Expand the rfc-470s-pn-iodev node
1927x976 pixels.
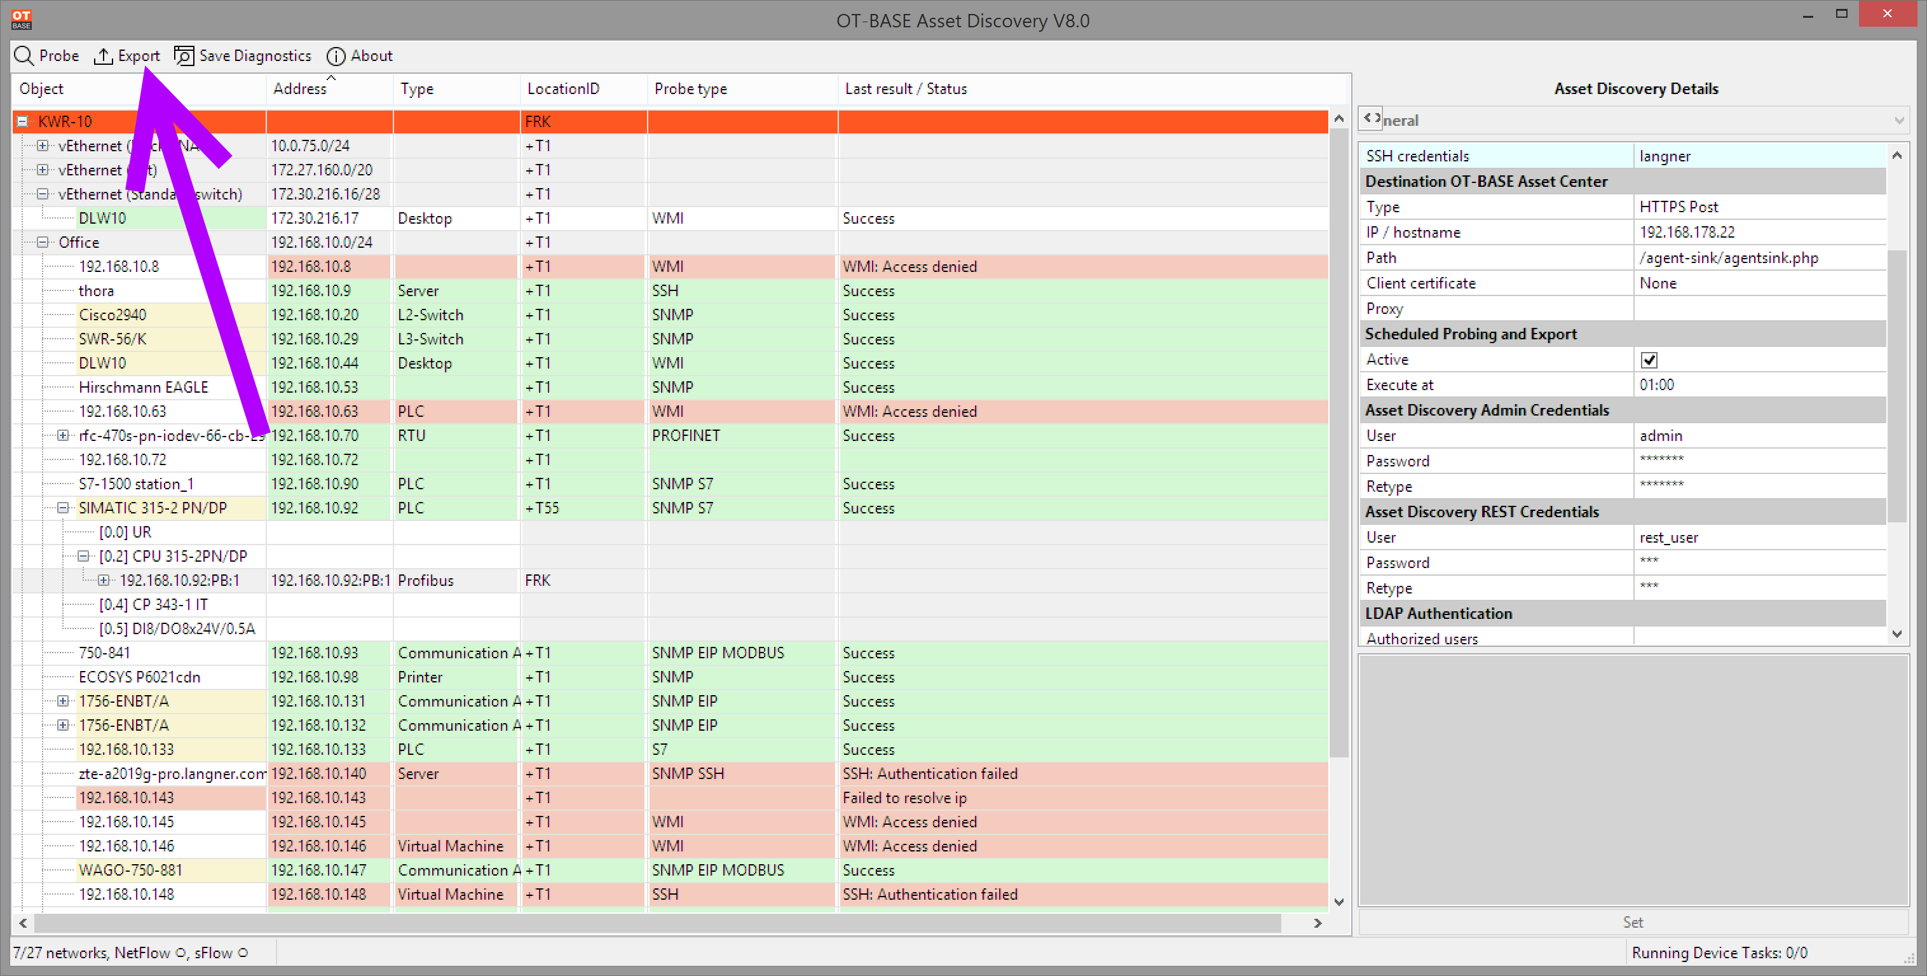tap(63, 435)
